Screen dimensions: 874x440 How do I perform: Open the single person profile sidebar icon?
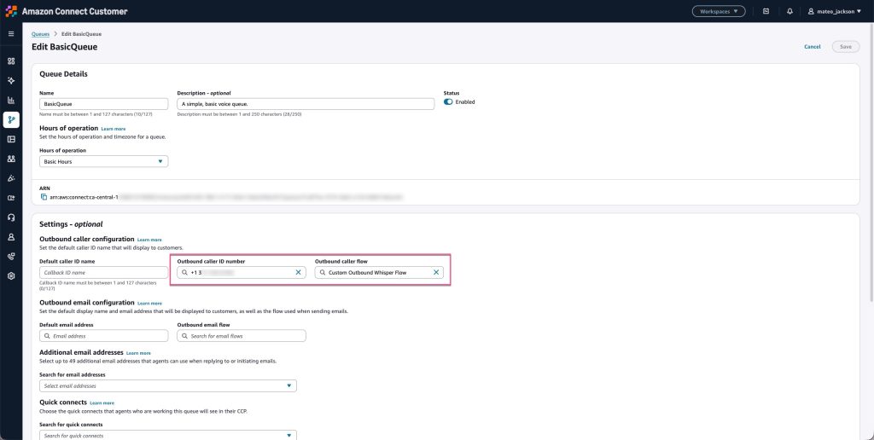coord(11,237)
